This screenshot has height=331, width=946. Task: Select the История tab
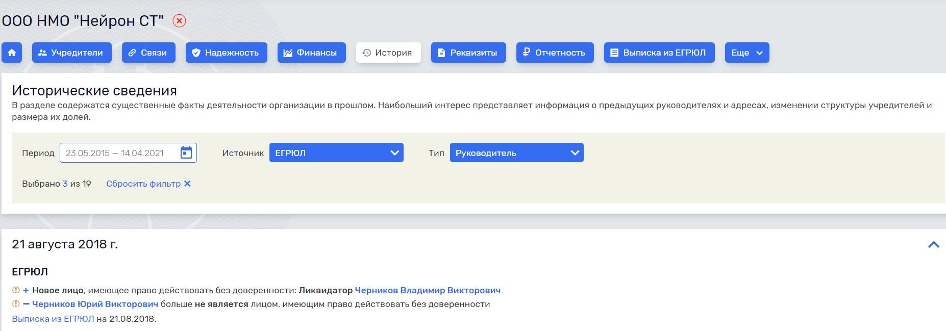[x=388, y=53]
